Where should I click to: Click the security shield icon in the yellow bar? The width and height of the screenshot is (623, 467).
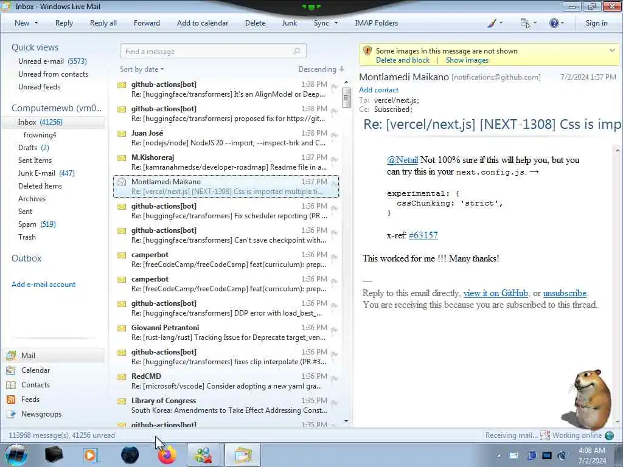point(367,51)
